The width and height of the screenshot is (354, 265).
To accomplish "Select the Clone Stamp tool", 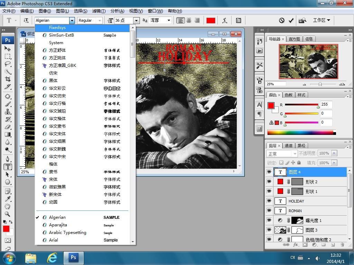I will [x=8, y=111].
